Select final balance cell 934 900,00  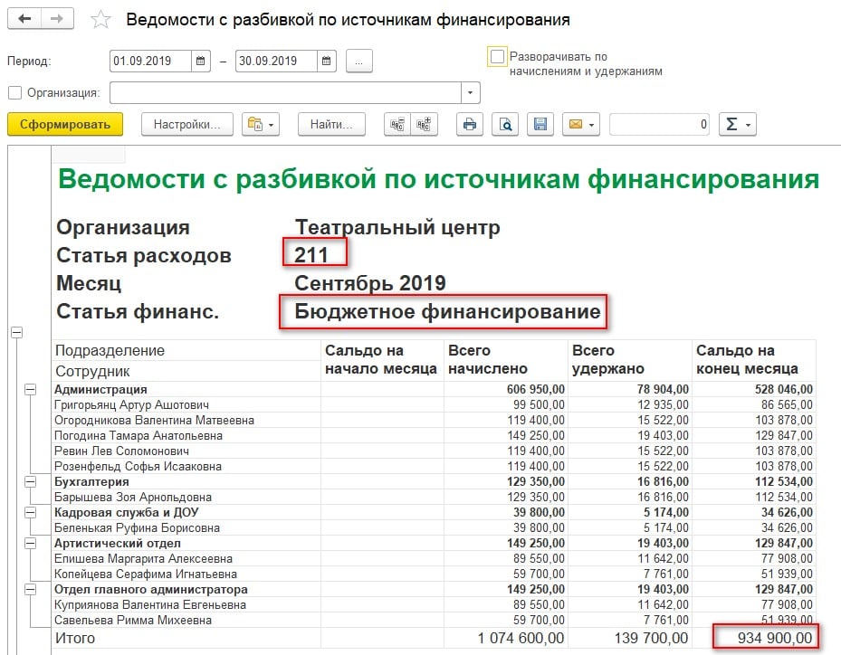click(775, 638)
